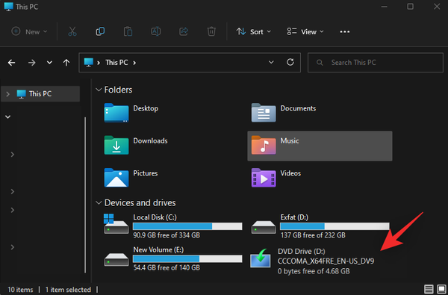Click the Desktop folder label
This screenshot has width=448, height=295.
[146, 108]
